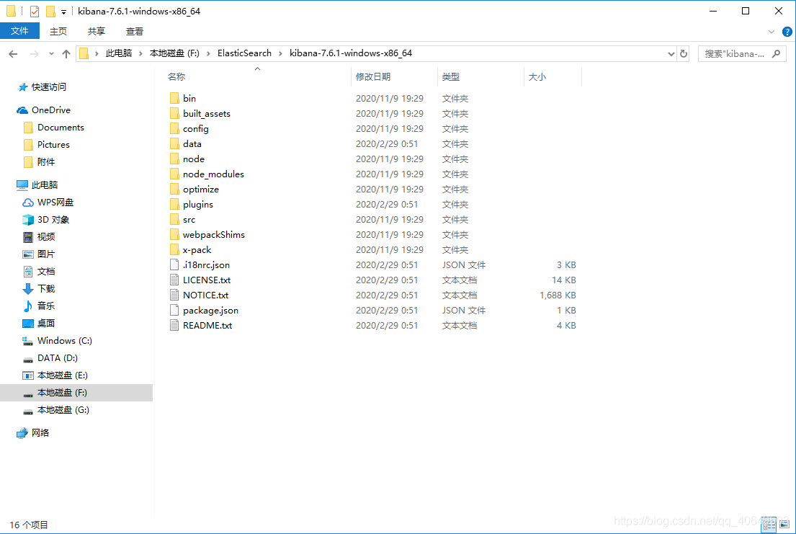Viewport: 796px width, 534px height.
Task: Select 快速访问 in navigation pane
Action: point(49,87)
